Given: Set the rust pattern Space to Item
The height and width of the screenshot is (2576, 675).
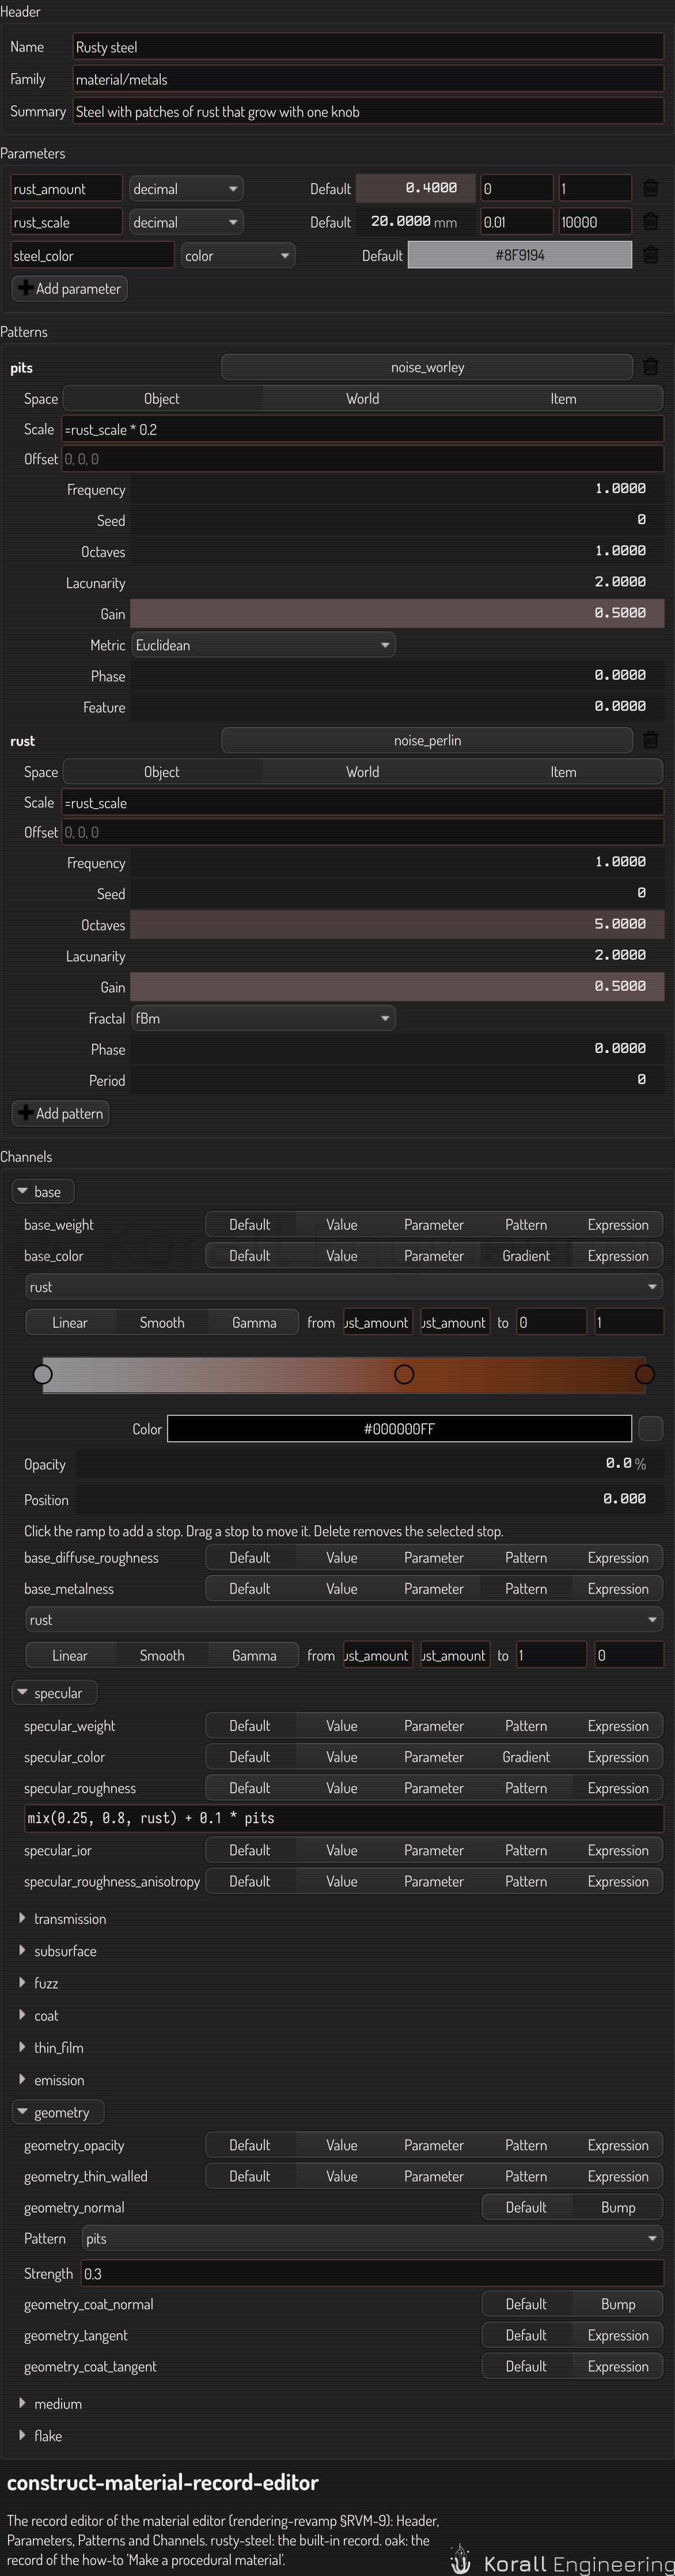Looking at the screenshot, I should click(x=563, y=772).
